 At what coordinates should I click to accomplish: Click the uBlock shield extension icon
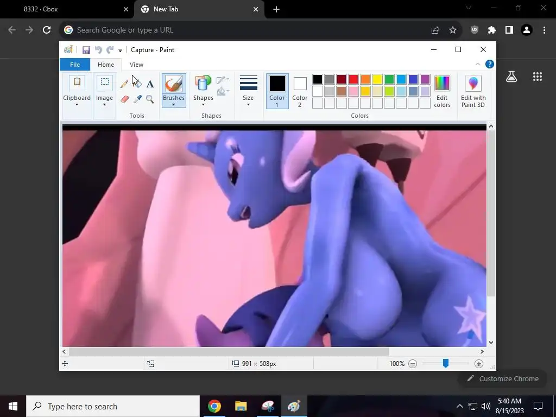pyautogui.click(x=475, y=30)
